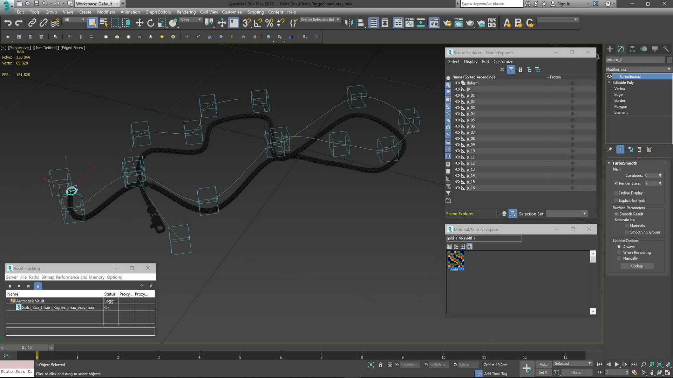Image resolution: width=673 pixels, height=378 pixels.
Task: Activate the Select Object tool
Action: 93,23
